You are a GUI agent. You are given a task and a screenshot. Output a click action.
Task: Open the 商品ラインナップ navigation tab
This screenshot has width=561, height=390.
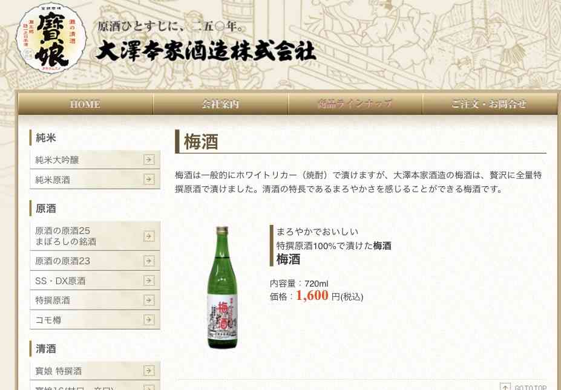tap(355, 104)
